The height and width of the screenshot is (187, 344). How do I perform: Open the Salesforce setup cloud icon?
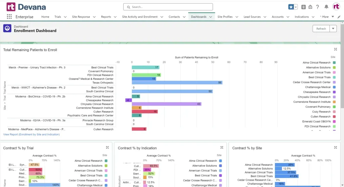click(310, 7)
